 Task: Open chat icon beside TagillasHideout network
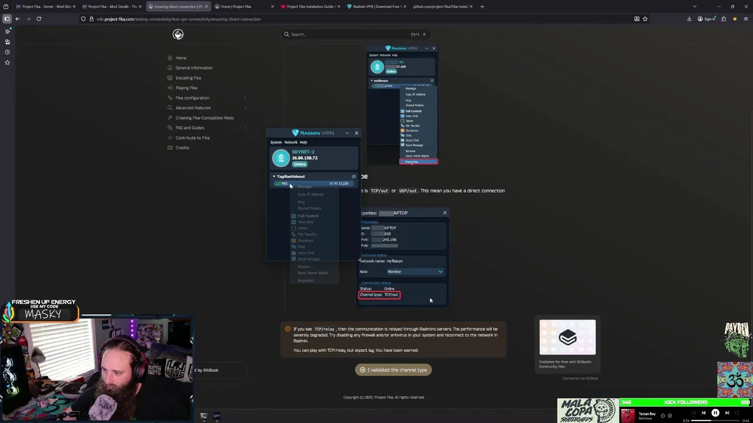coord(354,176)
